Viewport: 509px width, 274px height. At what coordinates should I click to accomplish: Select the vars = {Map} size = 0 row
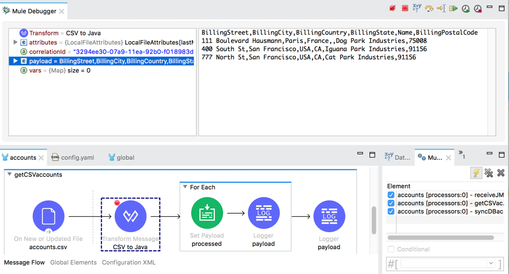pos(102,70)
